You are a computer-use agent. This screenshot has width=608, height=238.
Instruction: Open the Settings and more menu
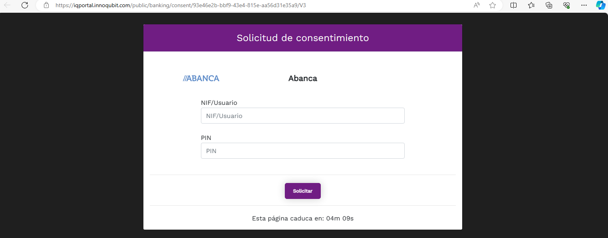(584, 6)
